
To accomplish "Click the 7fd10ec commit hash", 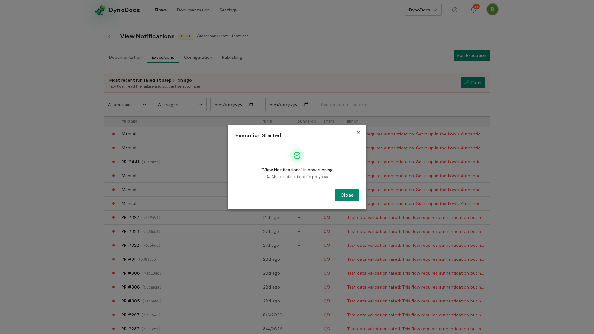I will tap(152, 273).
